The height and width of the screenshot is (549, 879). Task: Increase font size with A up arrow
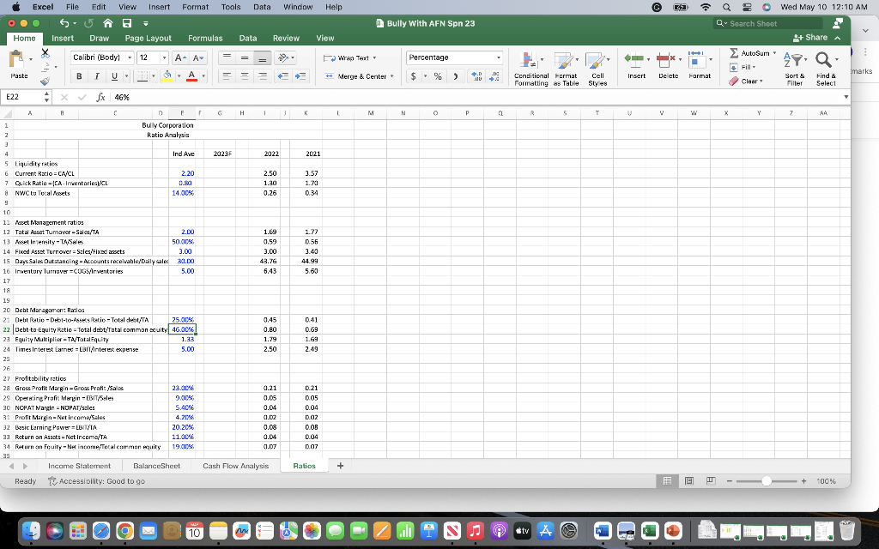pyautogui.click(x=180, y=57)
